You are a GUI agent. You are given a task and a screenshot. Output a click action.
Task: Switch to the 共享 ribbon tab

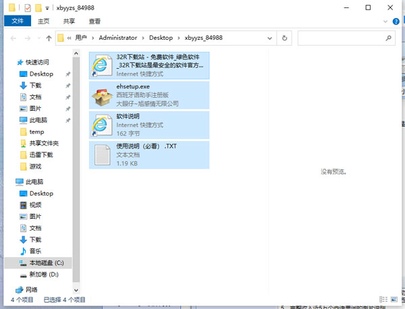pyautogui.click(x=69, y=21)
